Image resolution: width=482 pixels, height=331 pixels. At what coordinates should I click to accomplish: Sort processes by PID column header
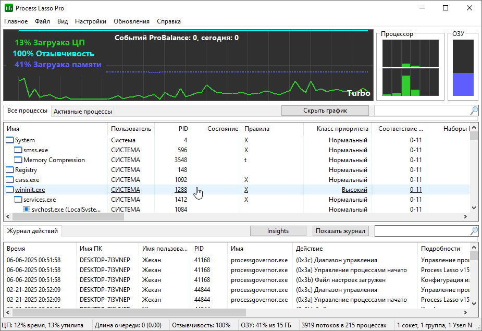173,129
